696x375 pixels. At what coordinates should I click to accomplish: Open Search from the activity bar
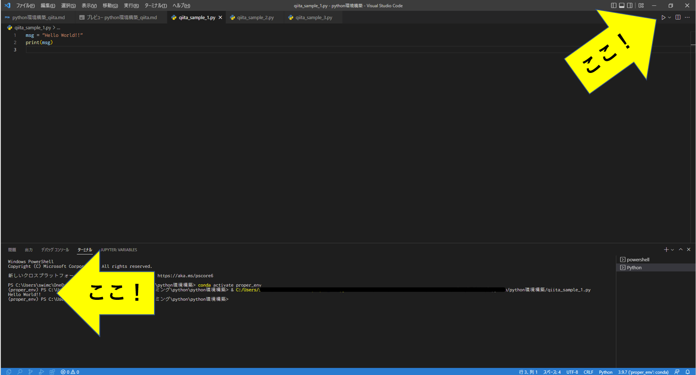coord(20,372)
